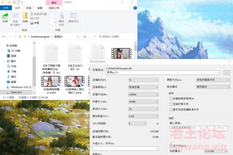Open the update mode (添加并替换文件) dropdown
This screenshot has height=155, width=233.
click(x=213, y=80)
